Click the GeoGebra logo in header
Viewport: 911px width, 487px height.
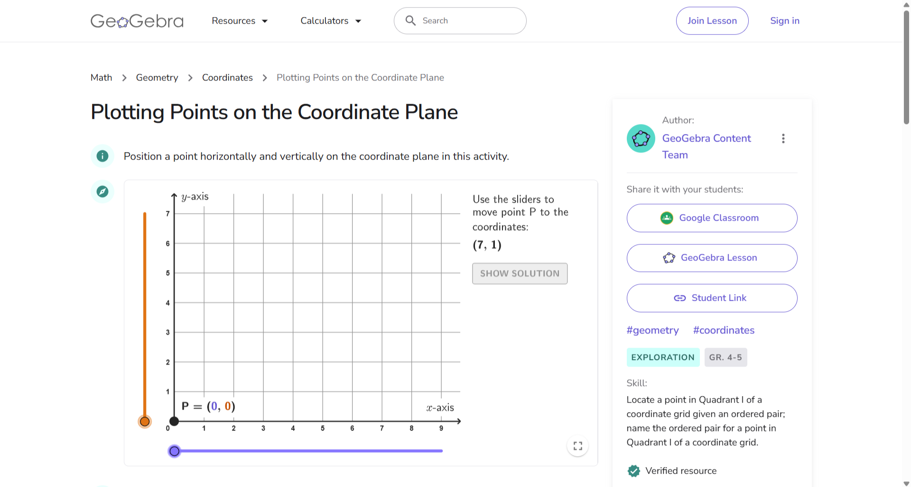point(137,21)
